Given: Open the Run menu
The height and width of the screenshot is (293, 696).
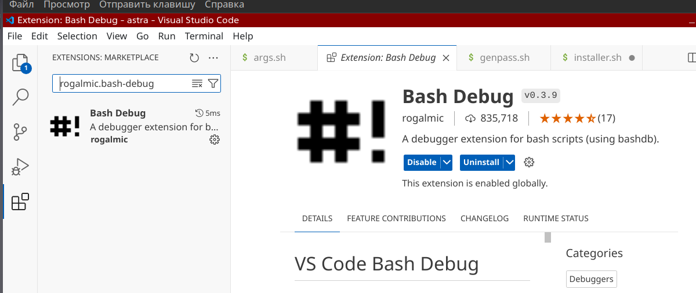Looking at the screenshot, I should pos(166,36).
